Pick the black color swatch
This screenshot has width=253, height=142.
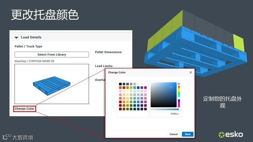[x=120, y=84]
